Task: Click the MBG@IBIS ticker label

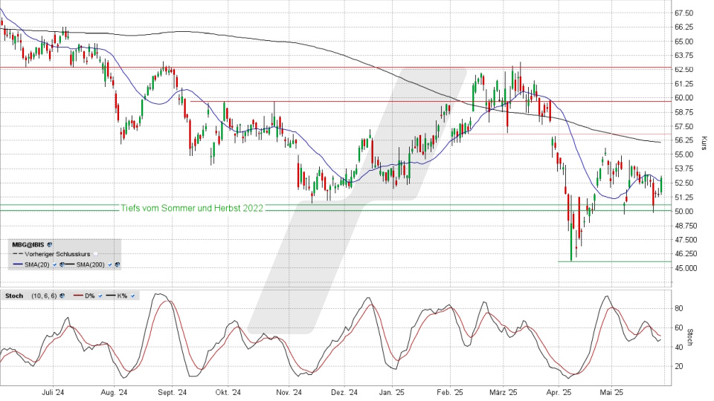Action: (28, 244)
